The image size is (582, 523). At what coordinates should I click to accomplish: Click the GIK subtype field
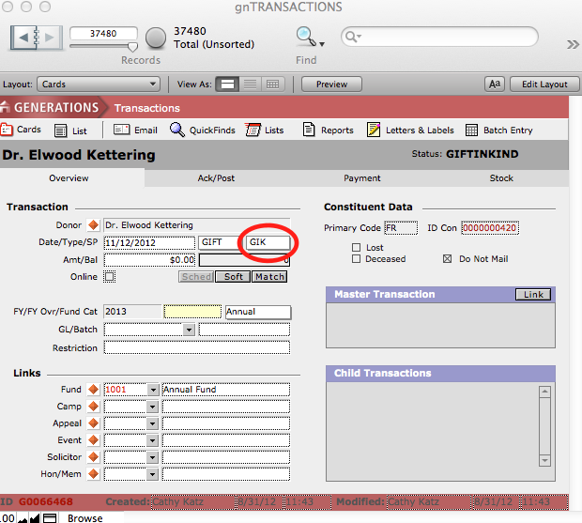268,242
